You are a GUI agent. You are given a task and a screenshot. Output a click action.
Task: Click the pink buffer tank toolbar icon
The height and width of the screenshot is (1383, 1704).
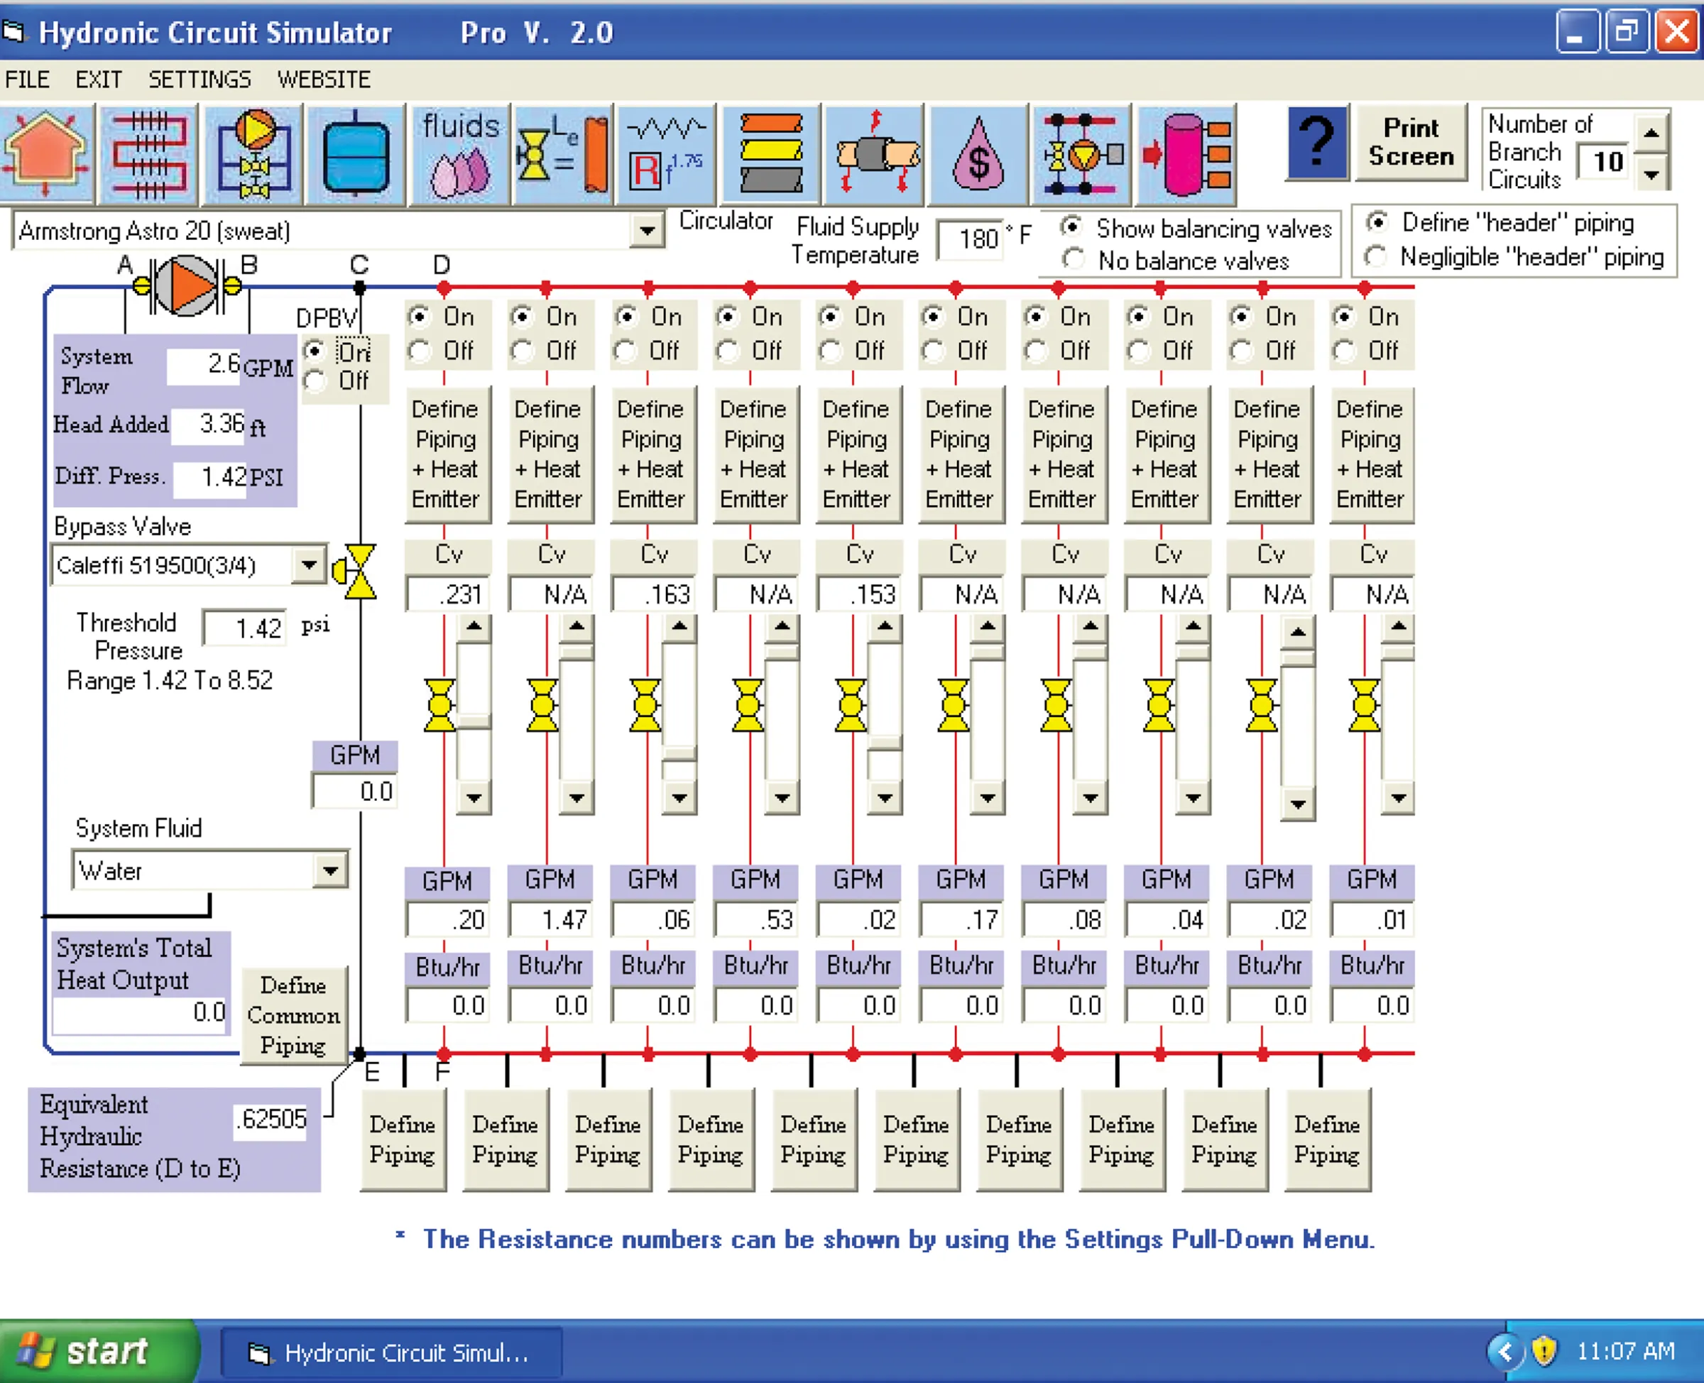[1186, 155]
